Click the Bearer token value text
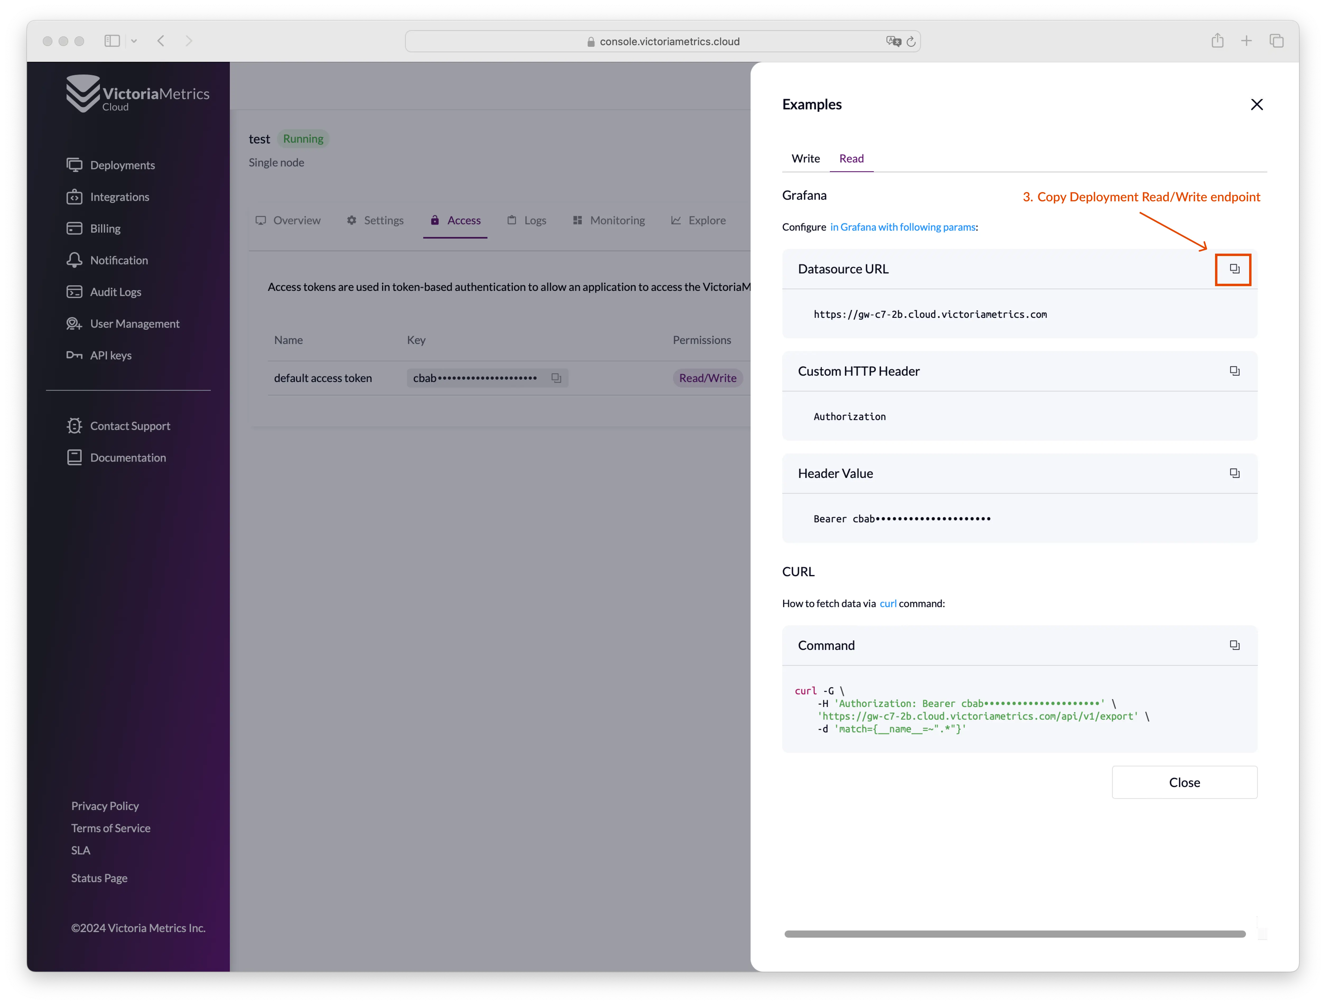The width and height of the screenshot is (1326, 1005). [902, 519]
